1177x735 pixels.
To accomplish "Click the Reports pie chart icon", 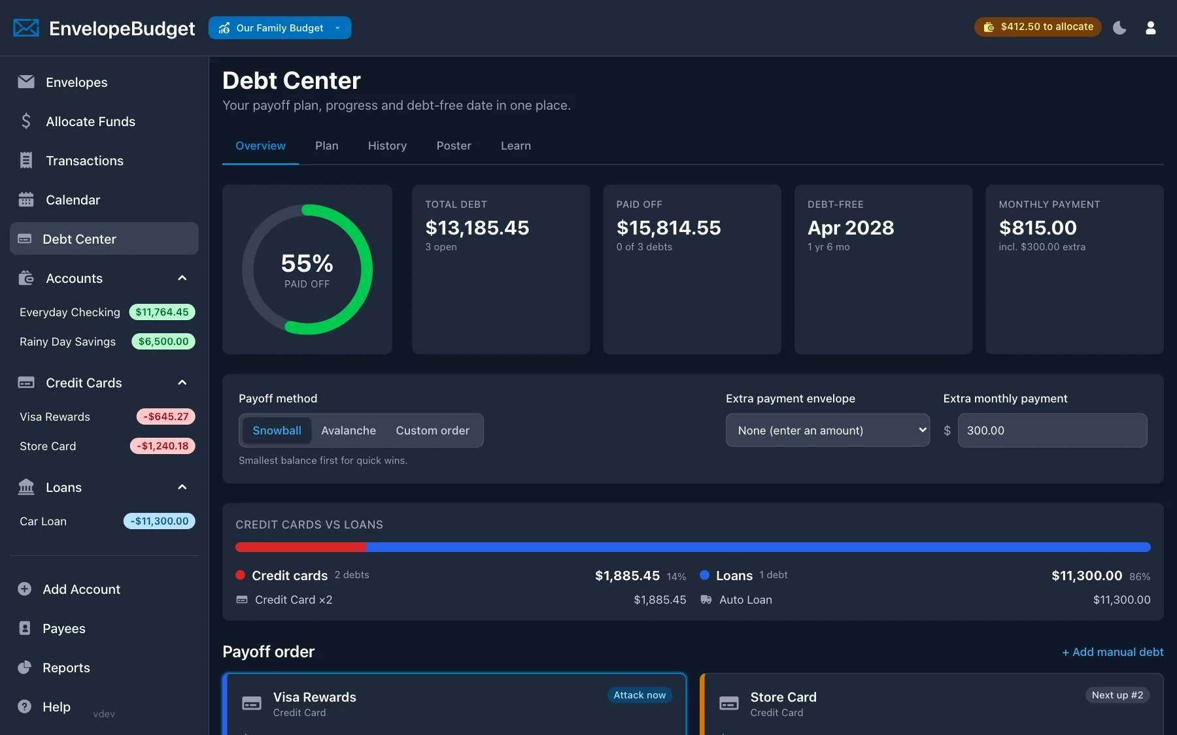I will [x=24, y=667].
